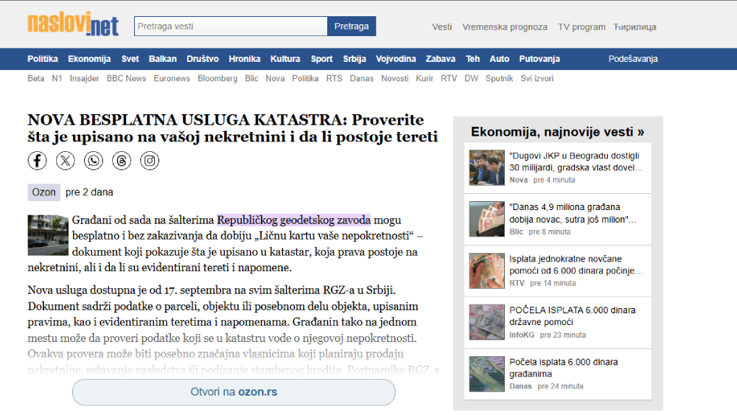Open Dugovi JKP u Beogradu news item

tap(557, 168)
